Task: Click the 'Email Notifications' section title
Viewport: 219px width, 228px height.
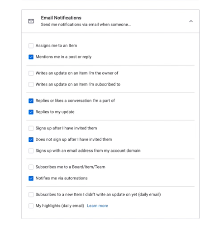Action: click(61, 18)
